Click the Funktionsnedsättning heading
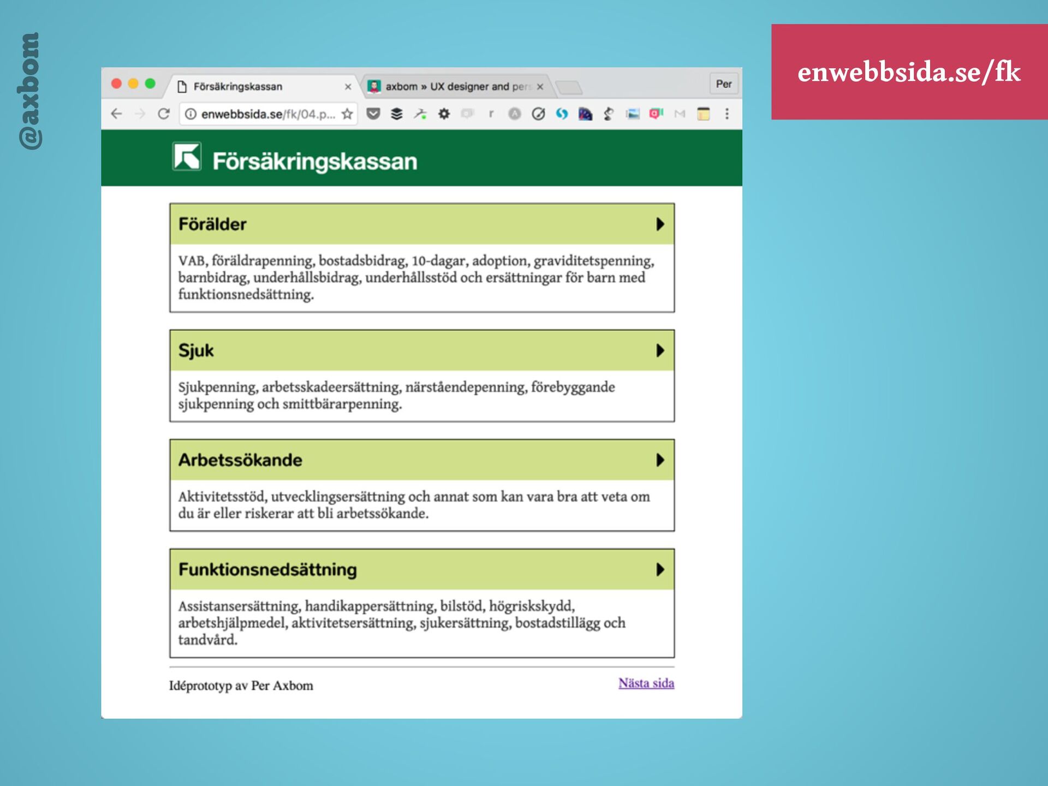 click(267, 570)
